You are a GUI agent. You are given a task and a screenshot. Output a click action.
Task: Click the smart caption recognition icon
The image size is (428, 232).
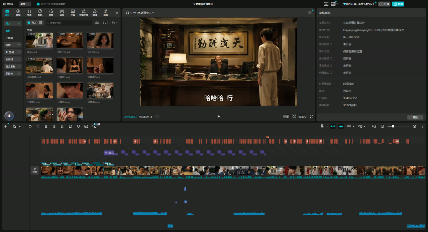tap(86, 126)
